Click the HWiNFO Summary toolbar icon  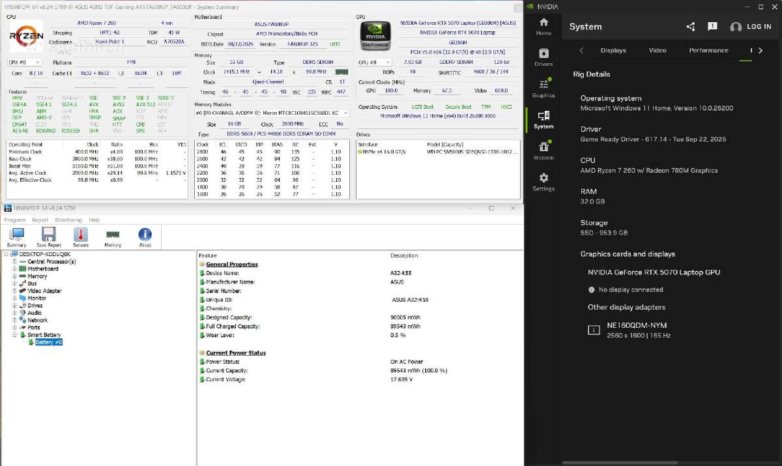[17, 237]
